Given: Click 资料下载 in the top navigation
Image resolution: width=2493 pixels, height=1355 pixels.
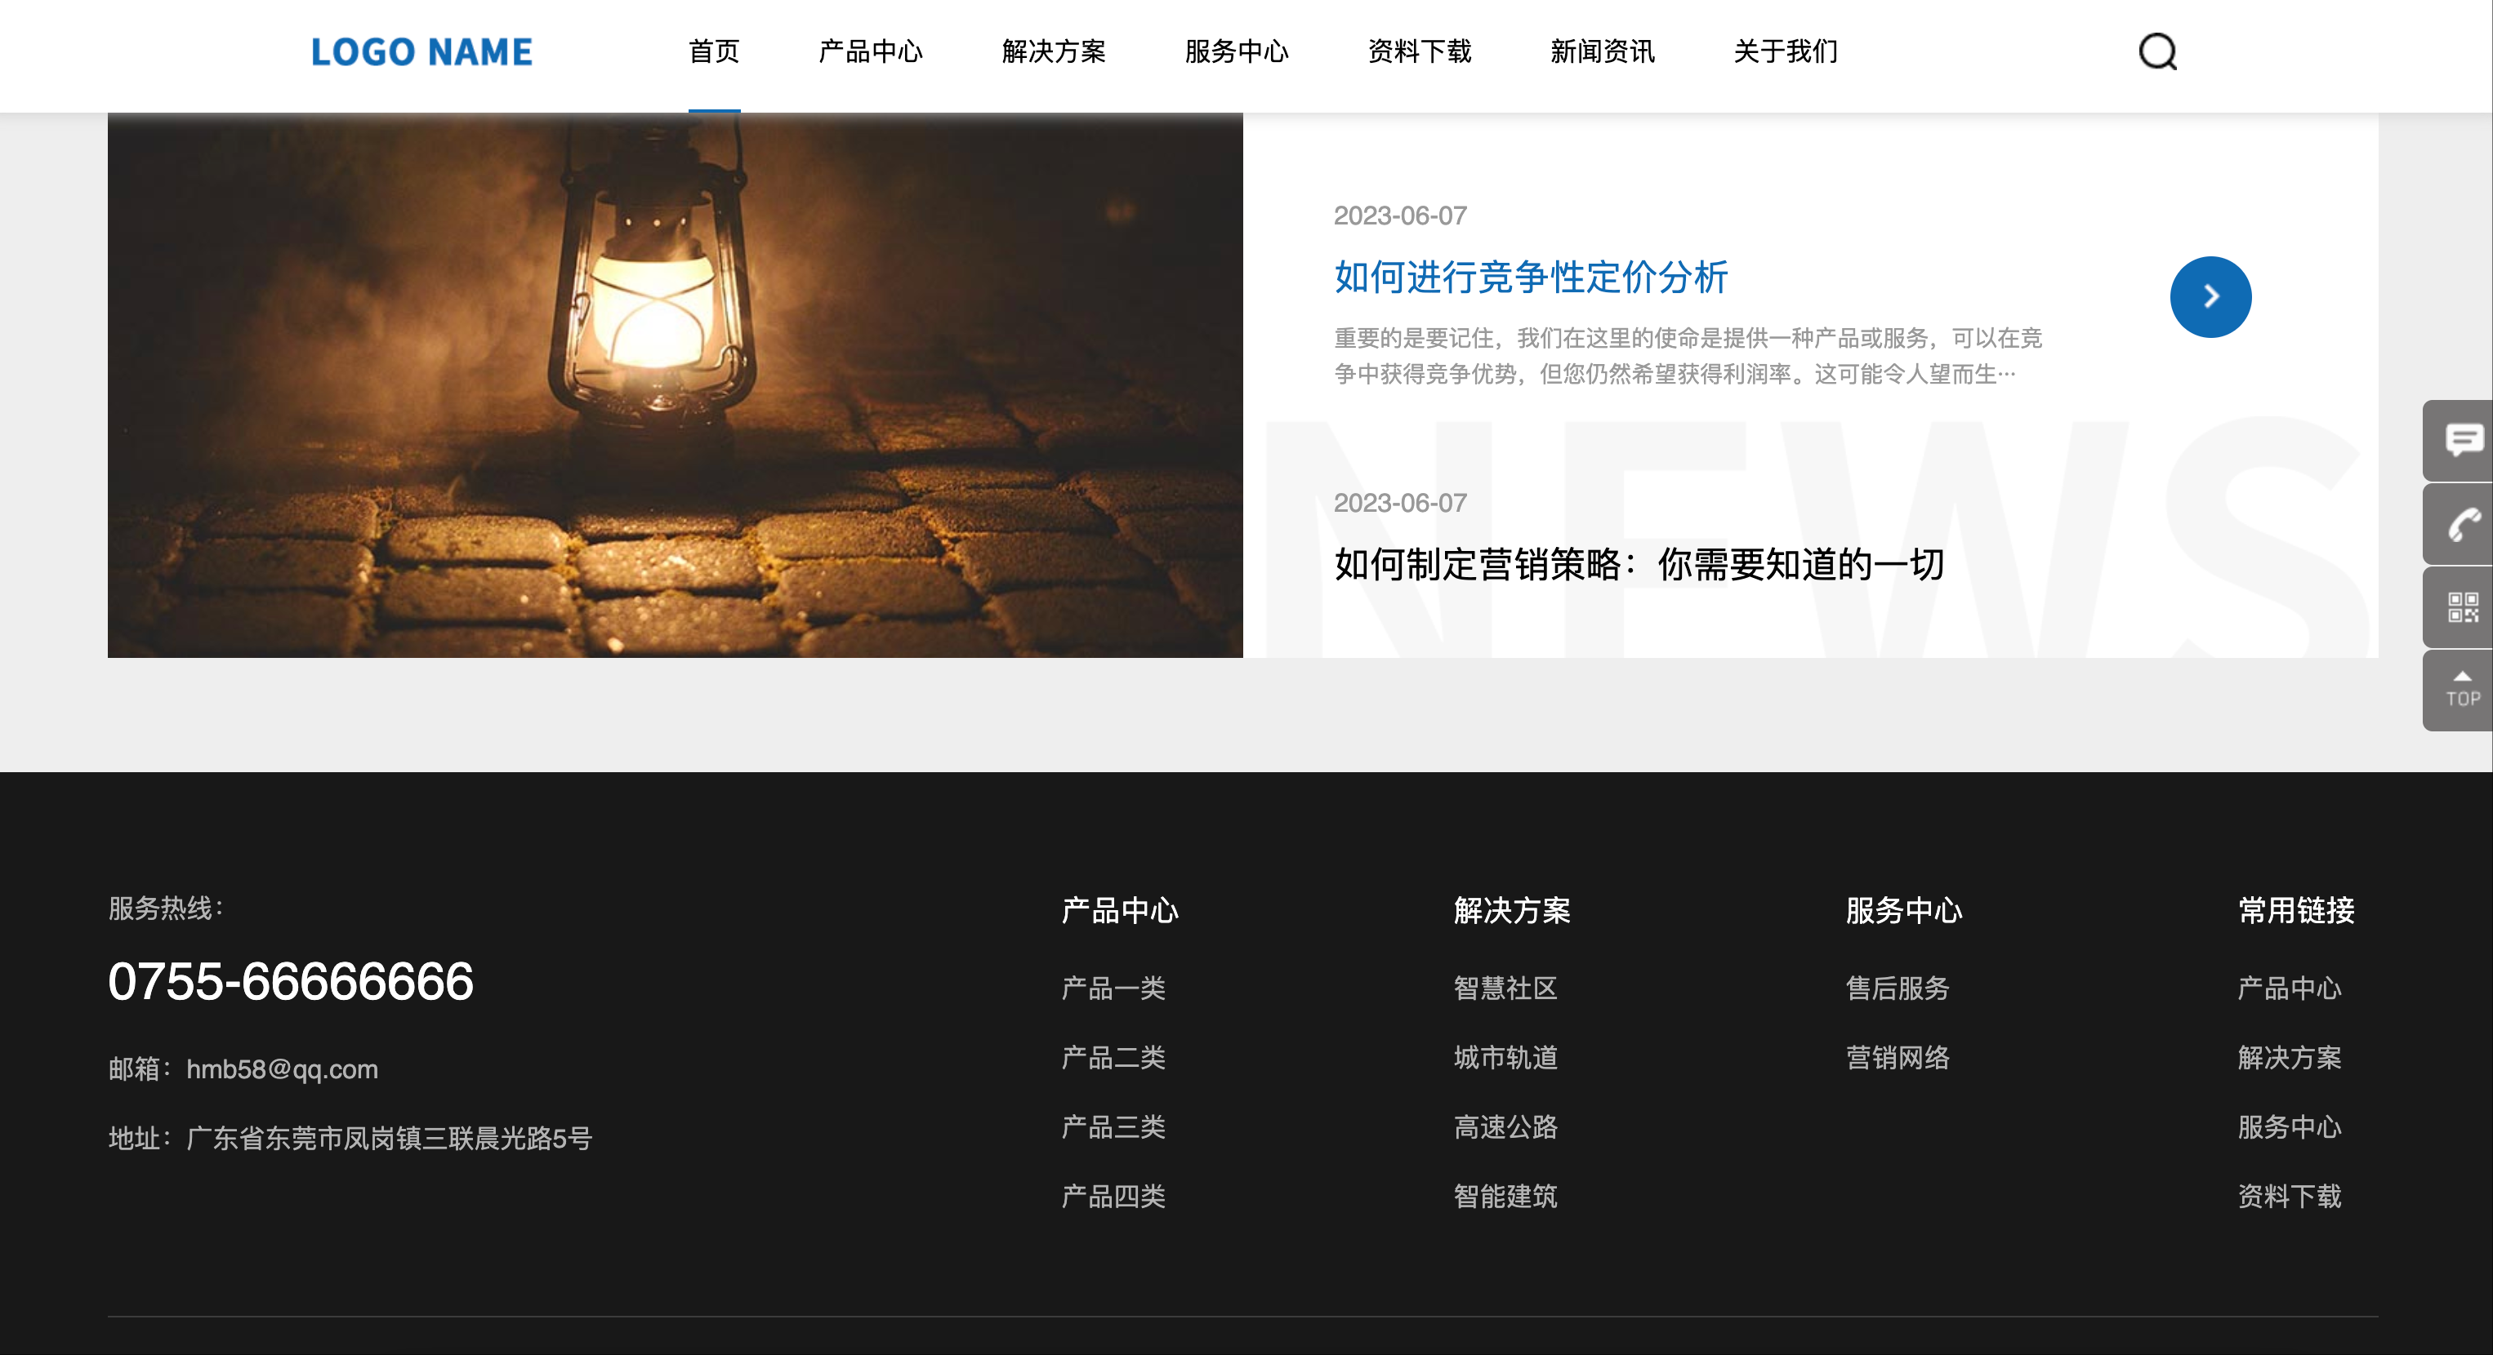Looking at the screenshot, I should [1420, 51].
